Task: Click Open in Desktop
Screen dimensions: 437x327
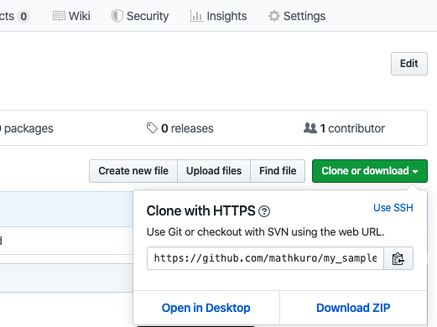Action: click(x=206, y=308)
